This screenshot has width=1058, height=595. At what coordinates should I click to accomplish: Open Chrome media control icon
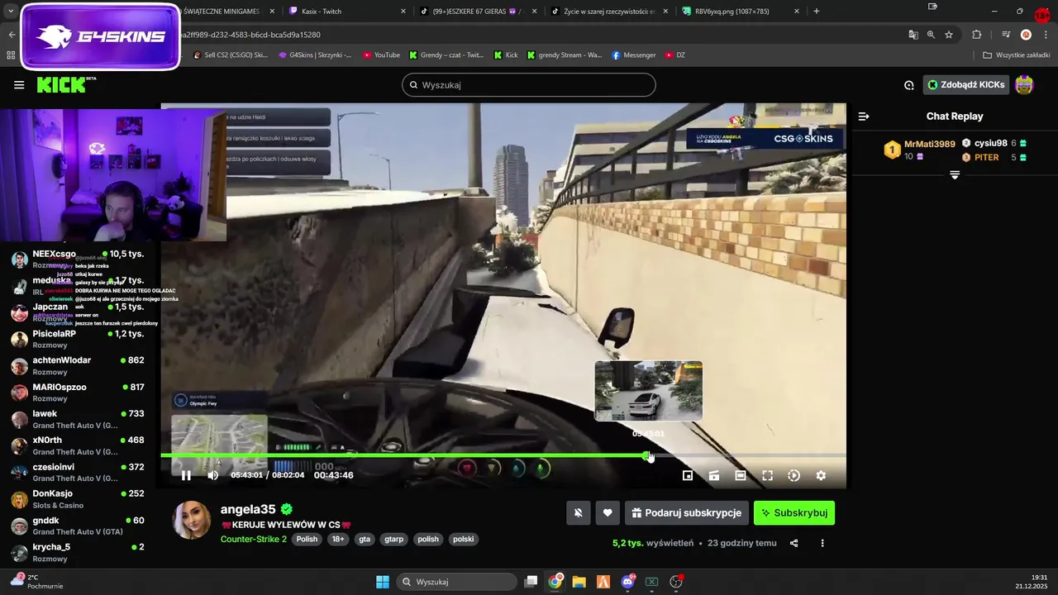[x=1006, y=35]
